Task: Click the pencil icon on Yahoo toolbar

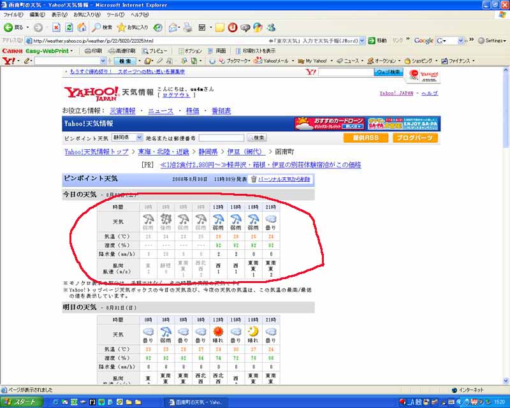Action: coord(27,61)
